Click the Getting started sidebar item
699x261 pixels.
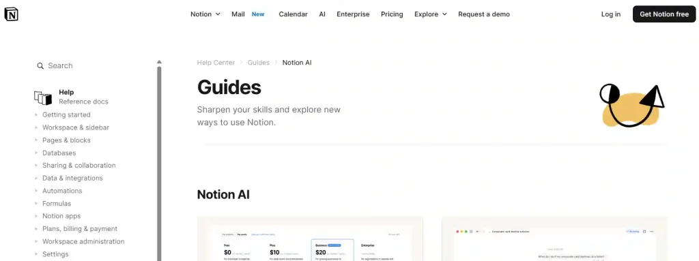point(66,115)
